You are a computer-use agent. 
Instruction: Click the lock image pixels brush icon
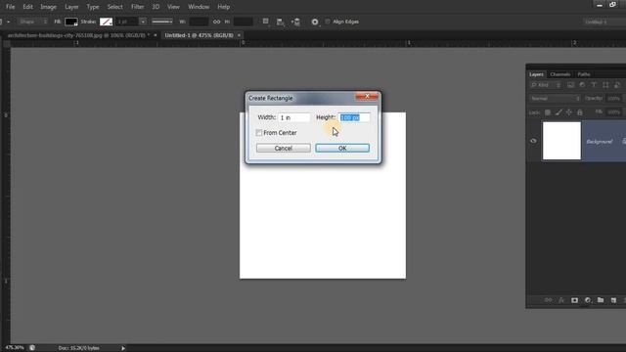559,112
